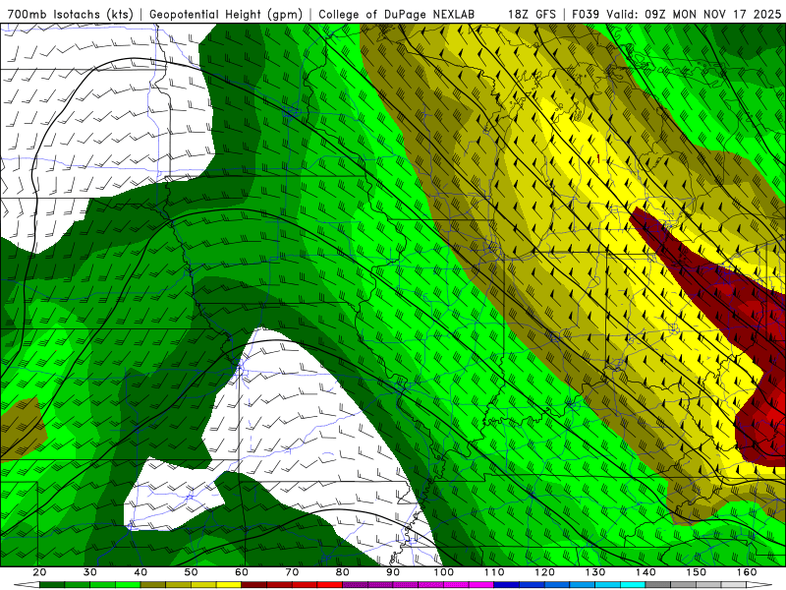Click the 30 kt label on color scale
786x590 pixels.
point(90,572)
